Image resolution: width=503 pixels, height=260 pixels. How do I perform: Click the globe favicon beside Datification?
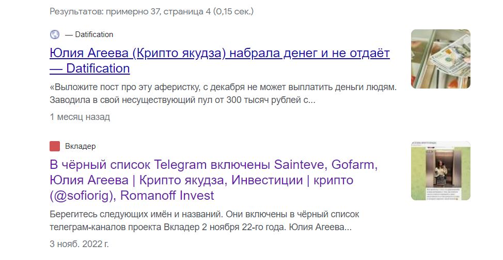coord(55,34)
